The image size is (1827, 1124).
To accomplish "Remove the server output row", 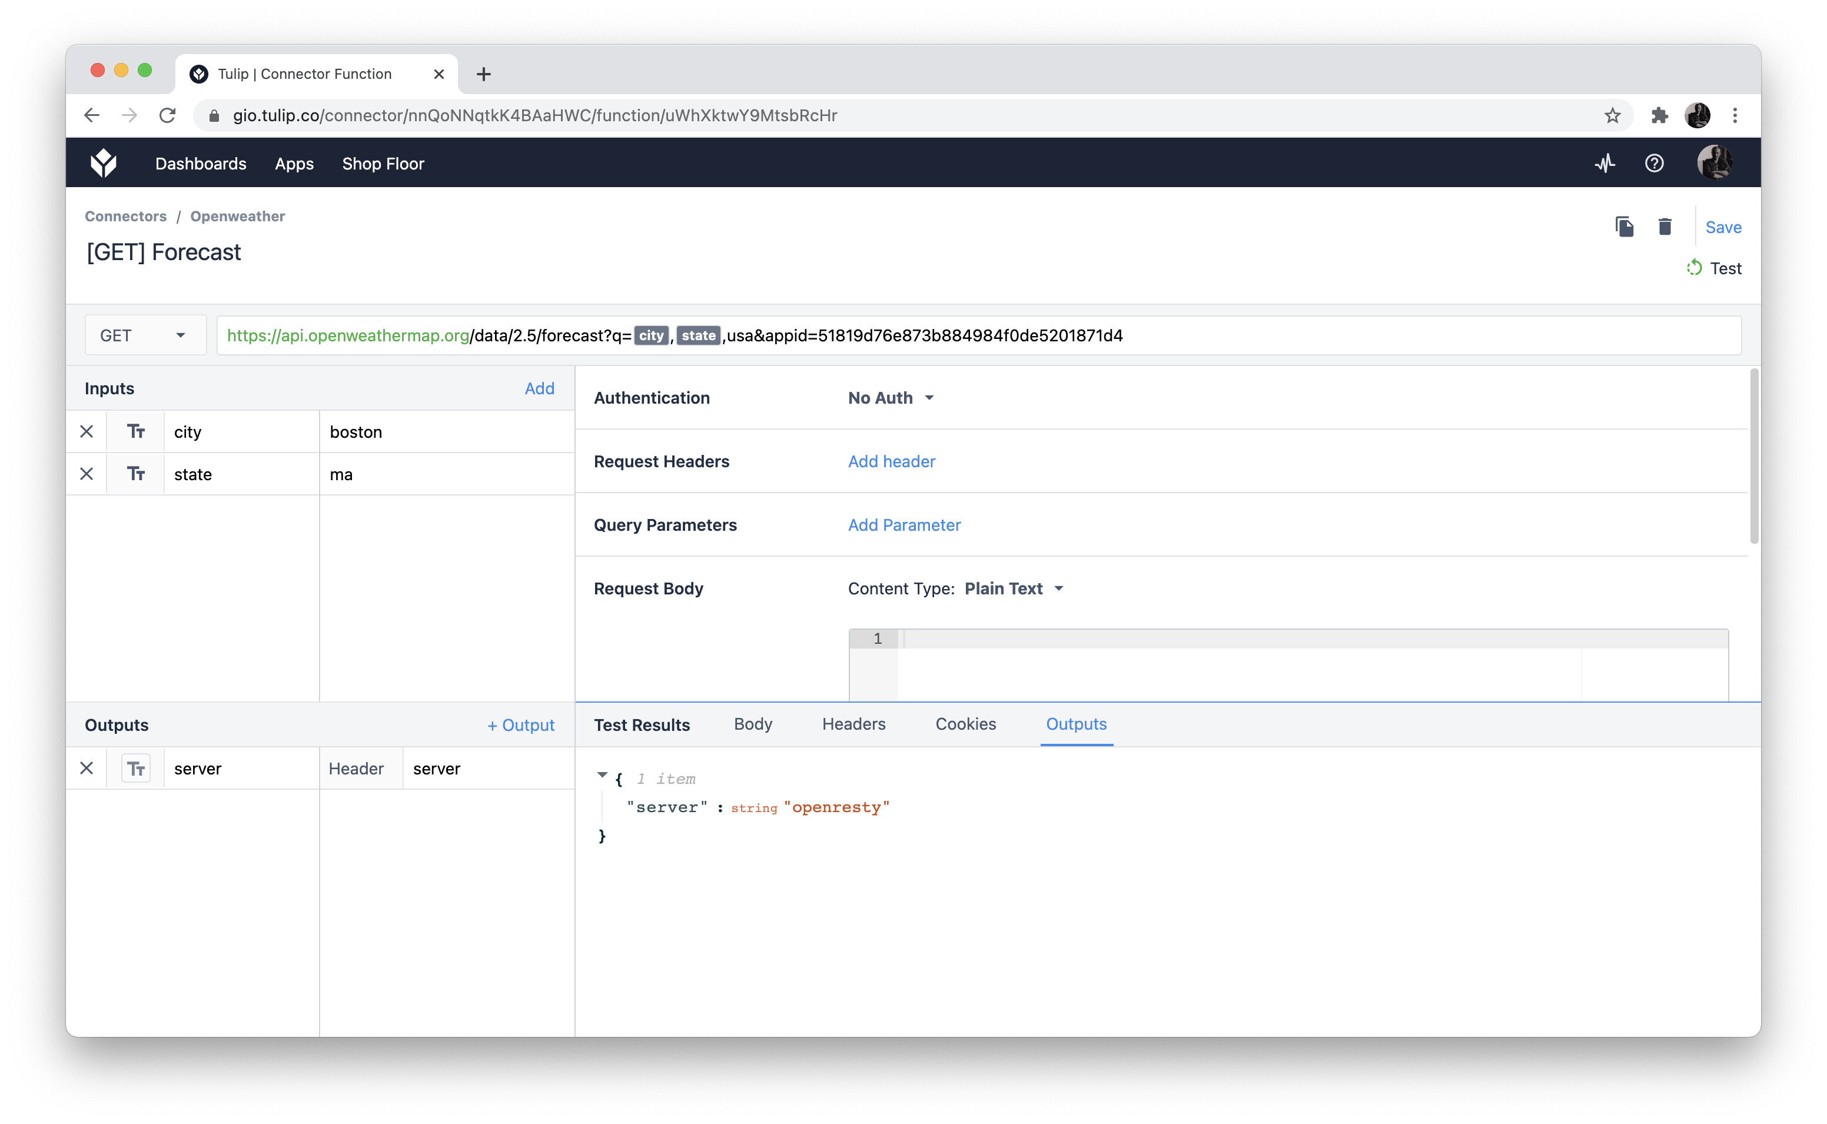I will pyautogui.click(x=87, y=769).
